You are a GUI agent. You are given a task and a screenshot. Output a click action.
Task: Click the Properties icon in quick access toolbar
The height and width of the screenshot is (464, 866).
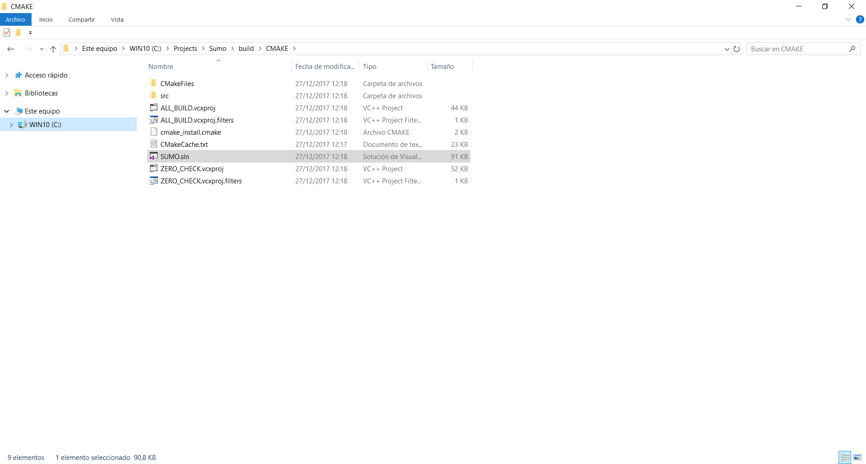coord(7,32)
